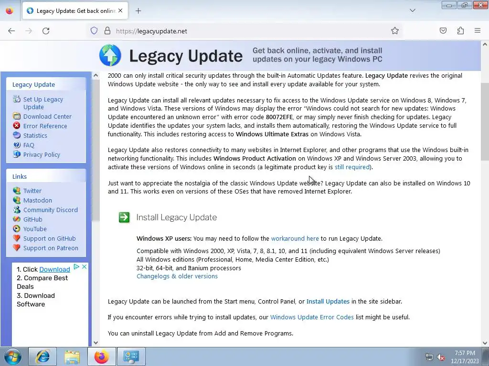Click the red Error Reference icon
This screenshot has width=489, height=366.
17,125
